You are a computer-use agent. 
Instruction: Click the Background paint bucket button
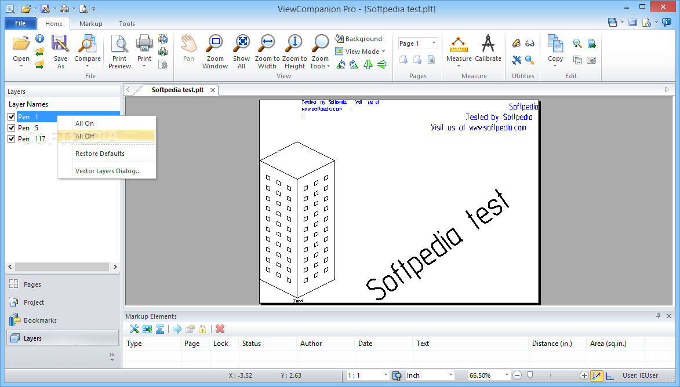(358, 39)
